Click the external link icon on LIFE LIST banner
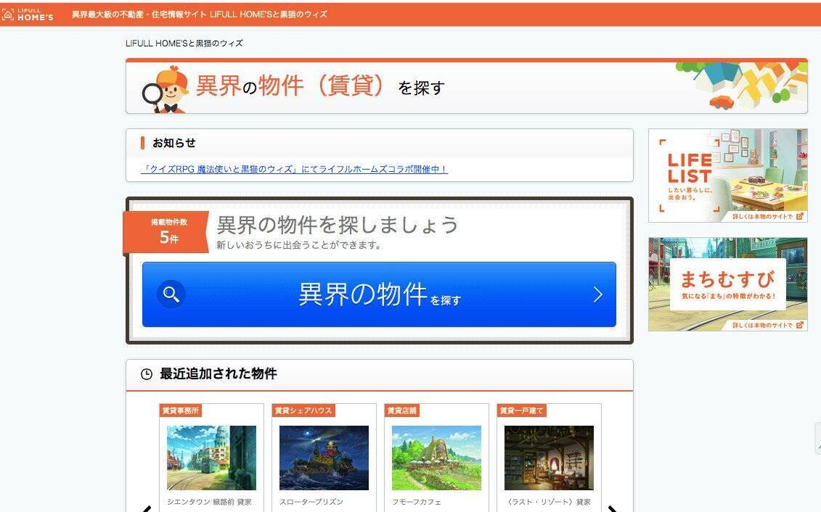Image resolution: width=821 pixels, height=512 pixels. point(800,215)
